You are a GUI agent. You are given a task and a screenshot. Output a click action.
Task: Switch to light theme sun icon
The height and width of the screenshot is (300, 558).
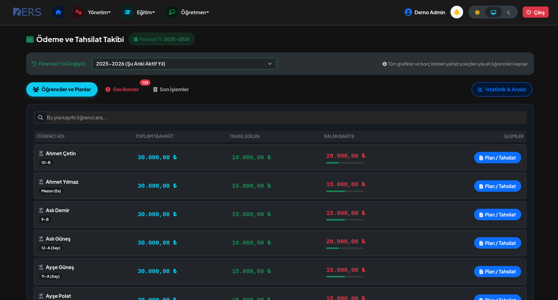[x=477, y=12]
